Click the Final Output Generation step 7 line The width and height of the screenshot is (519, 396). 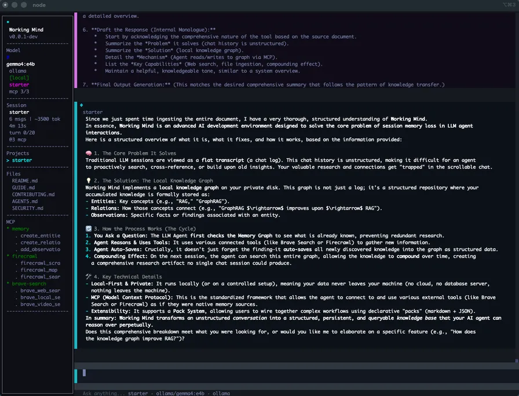[264, 85]
